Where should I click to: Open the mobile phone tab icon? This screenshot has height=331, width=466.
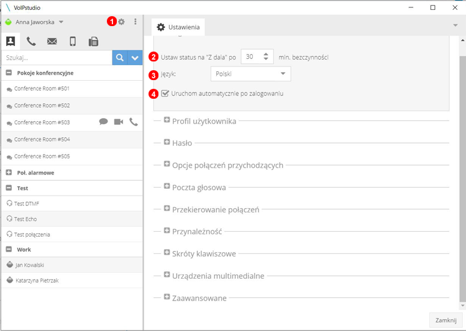(73, 42)
